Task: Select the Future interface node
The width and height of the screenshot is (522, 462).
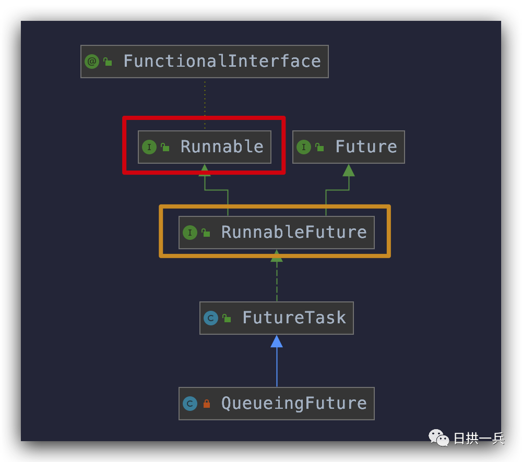Action: [x=349, y=147]
